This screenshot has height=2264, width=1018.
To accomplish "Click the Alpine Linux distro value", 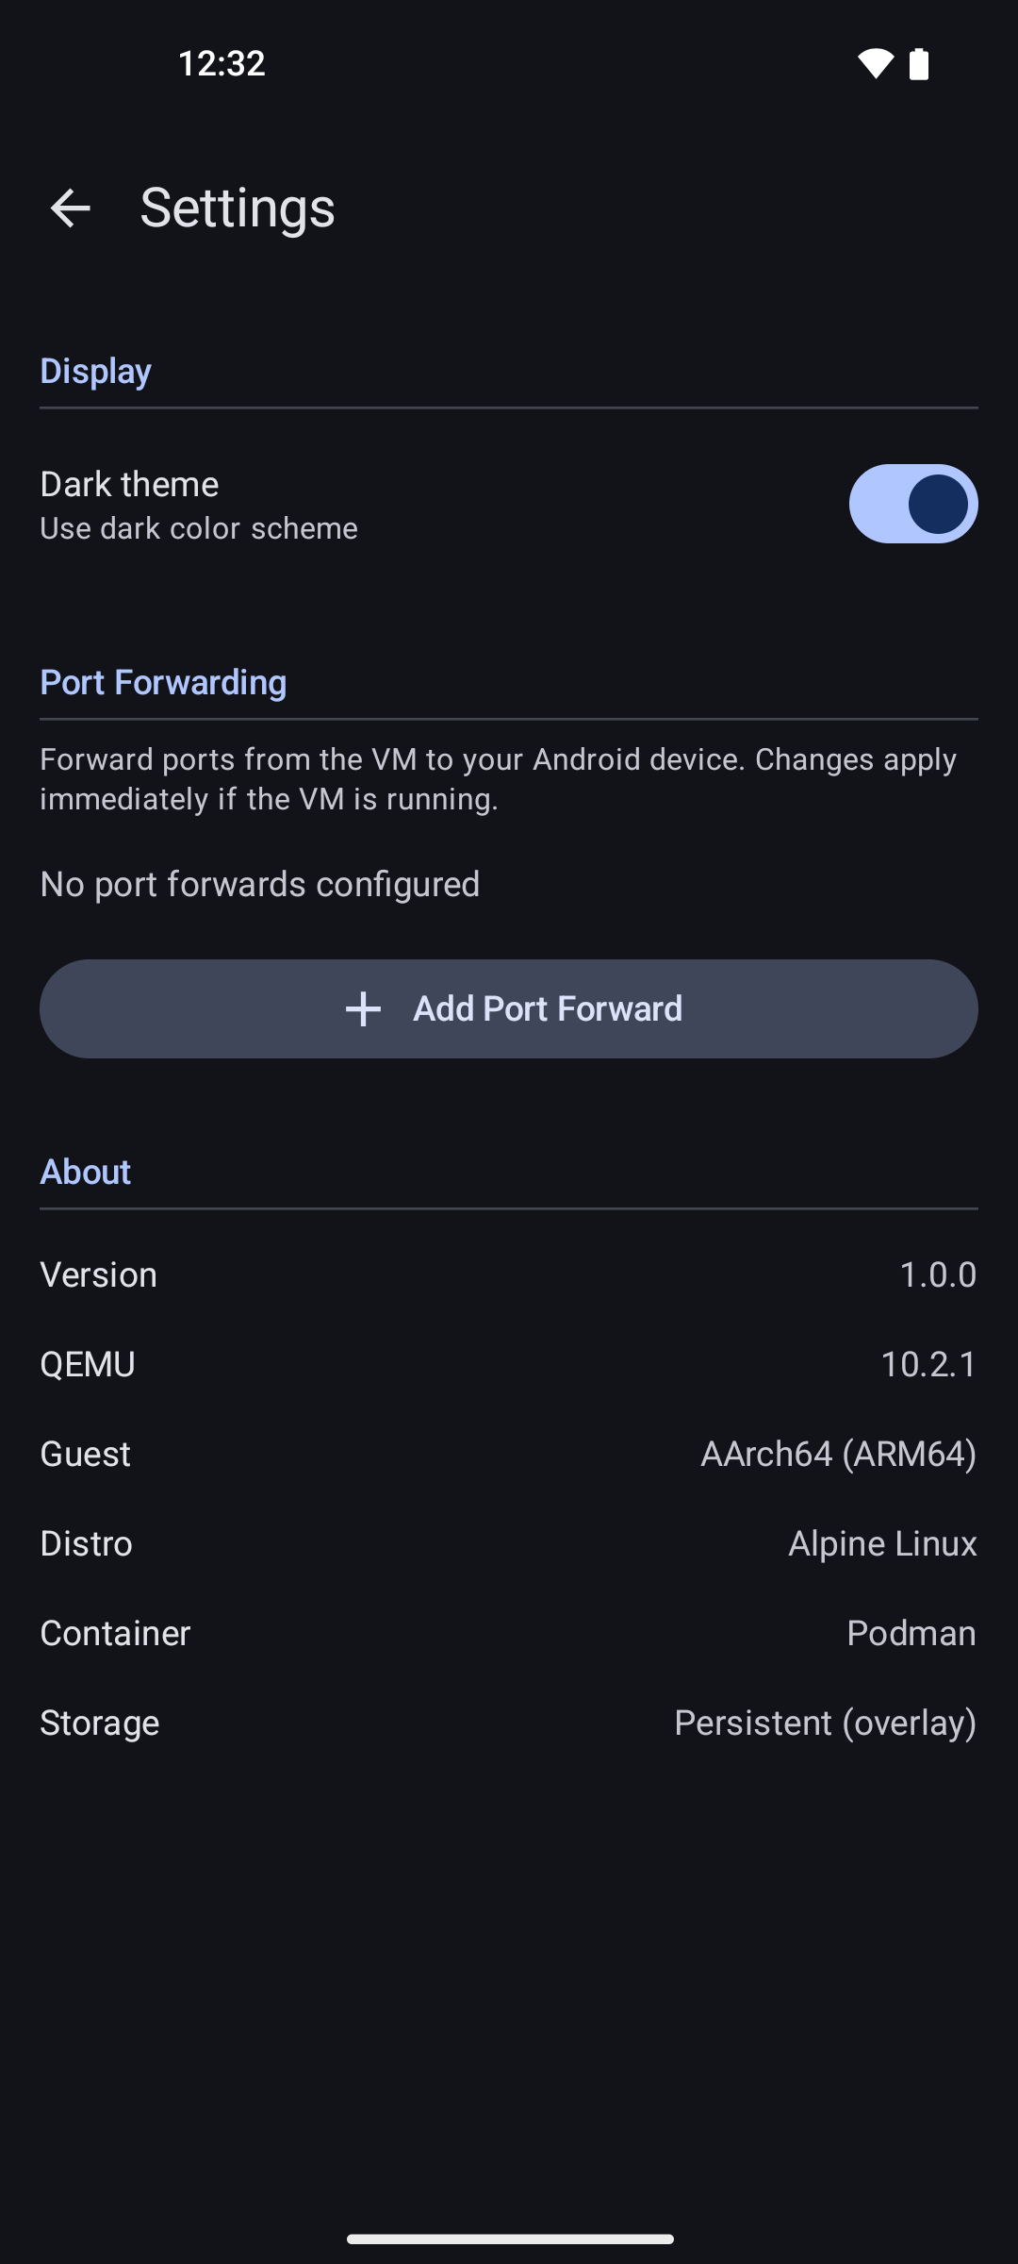I will 882,1543.
